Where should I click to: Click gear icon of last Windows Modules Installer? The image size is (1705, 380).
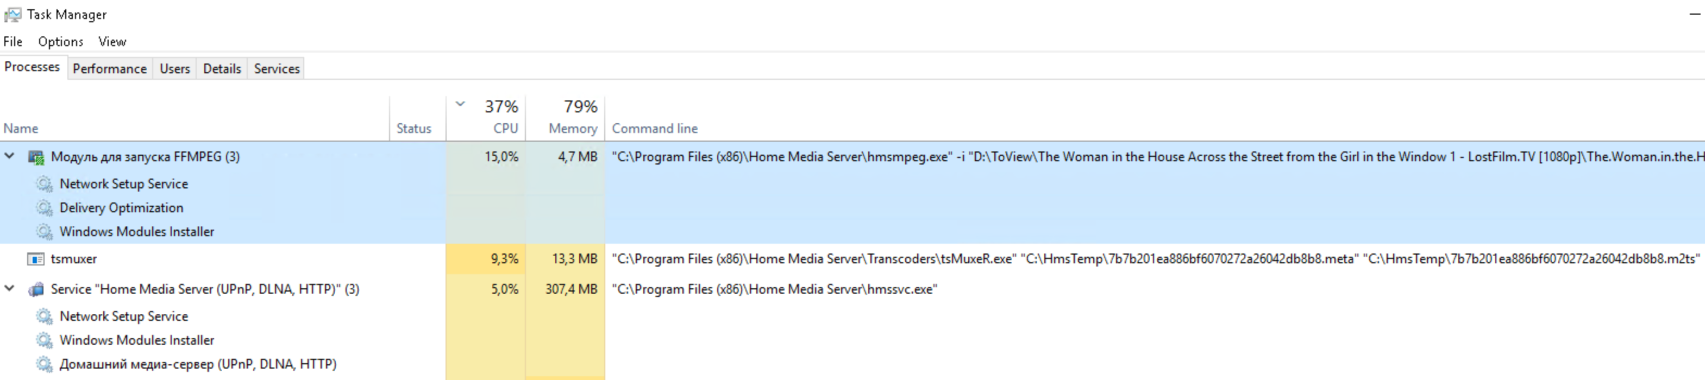[45, 340]
